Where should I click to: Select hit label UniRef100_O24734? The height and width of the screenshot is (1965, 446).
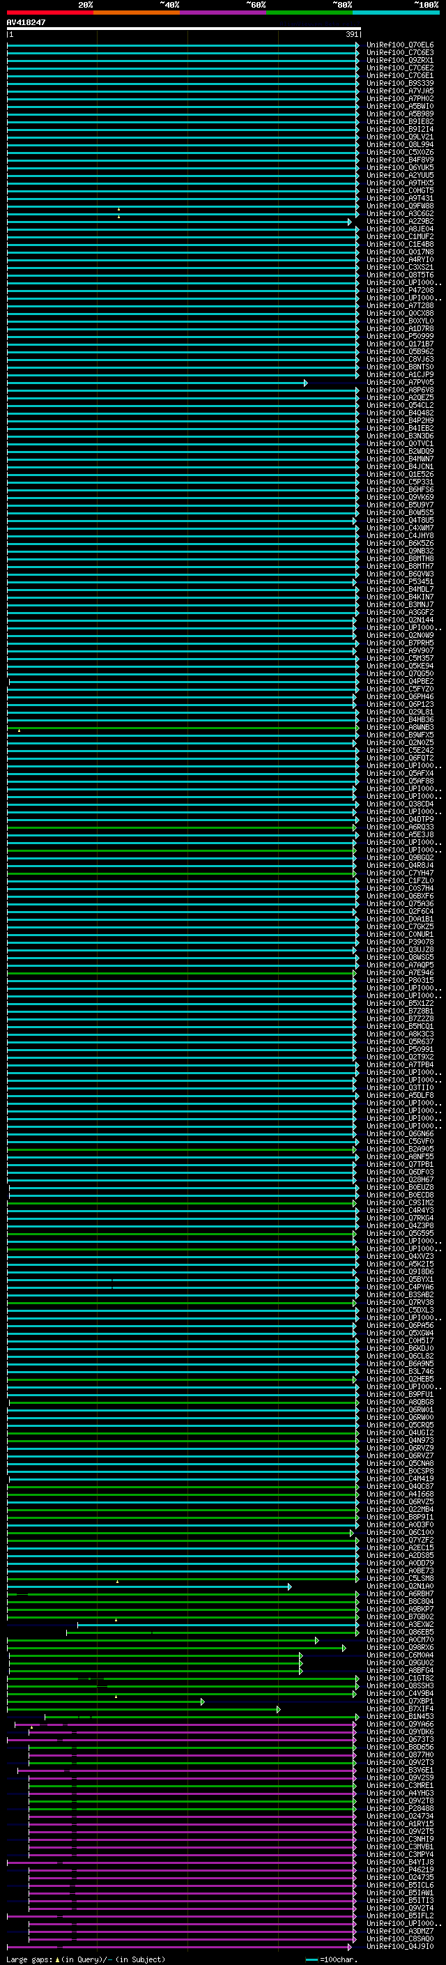(x=400, y=1817)
